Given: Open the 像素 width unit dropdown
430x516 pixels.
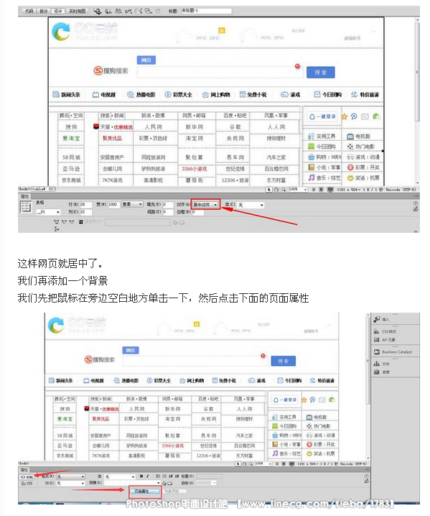Looking at the screenshot, I should [x=132, y=205].
